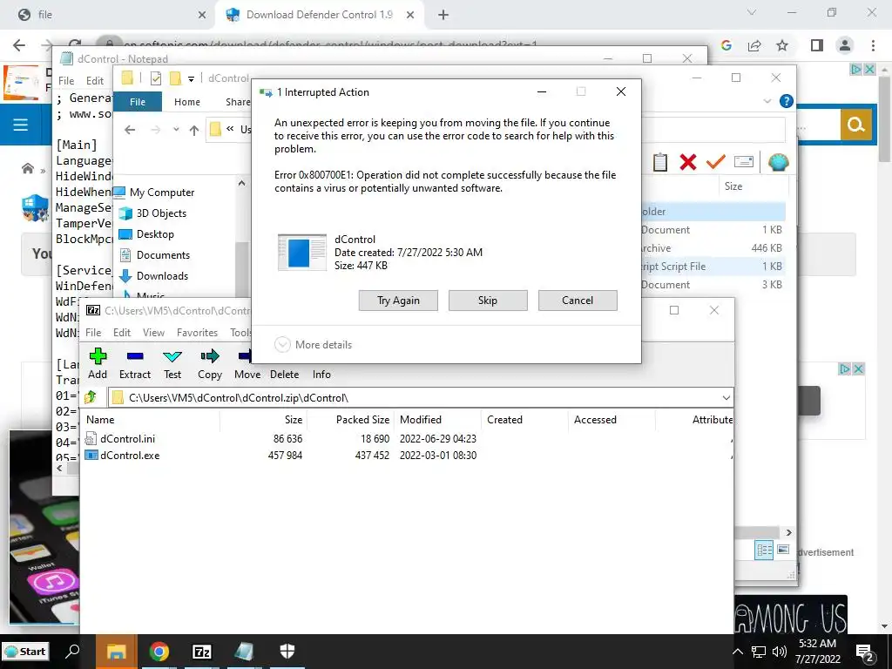892x669 pixels.
Task: Open 7-Zip View menu
Action: (x=153, y=333)
